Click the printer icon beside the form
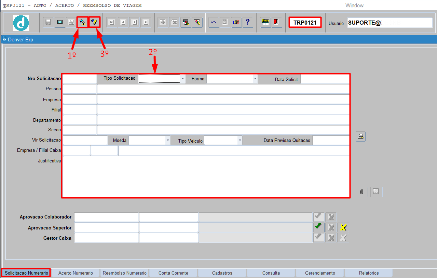The image size is (437, 278). point(360,136)
